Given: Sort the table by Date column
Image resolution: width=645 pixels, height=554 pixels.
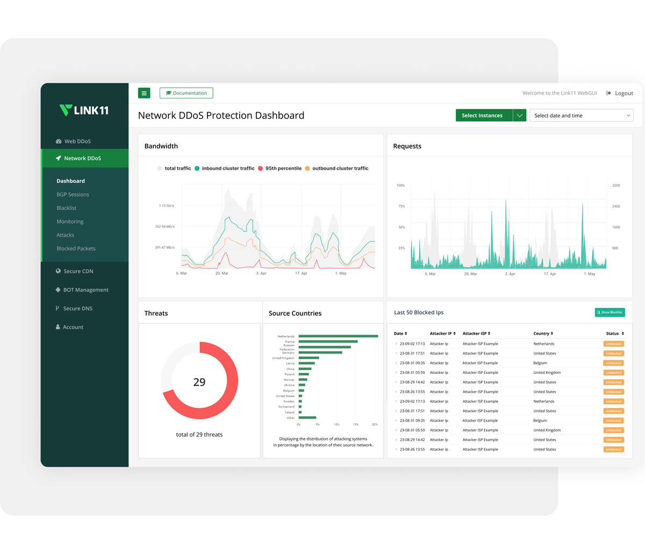Looking at the screenshot, I should click(x=400, y=333).
